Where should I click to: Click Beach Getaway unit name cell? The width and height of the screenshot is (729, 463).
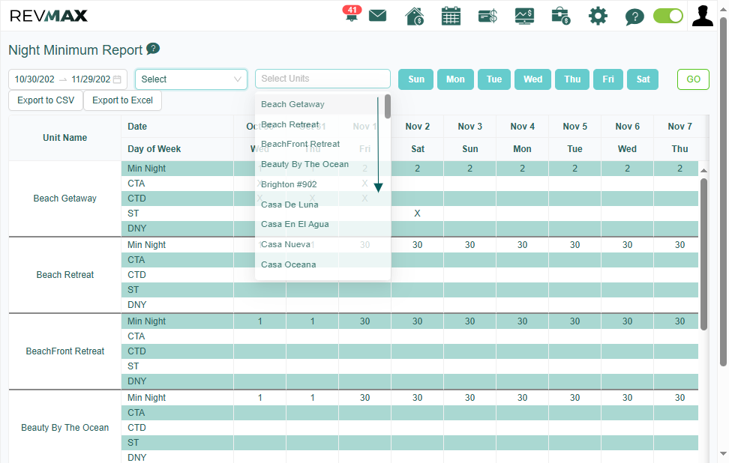pyautogui.click(x=65, y=199)
